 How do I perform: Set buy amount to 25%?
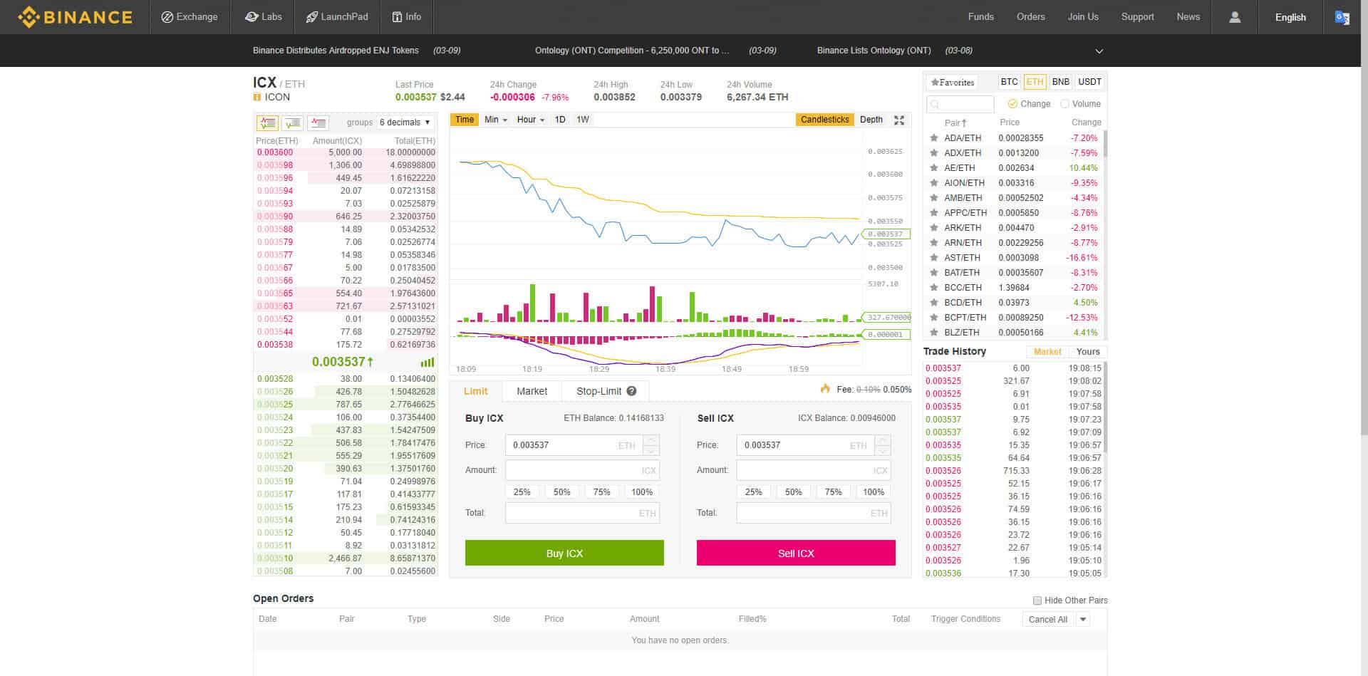(x=522, y=492)
